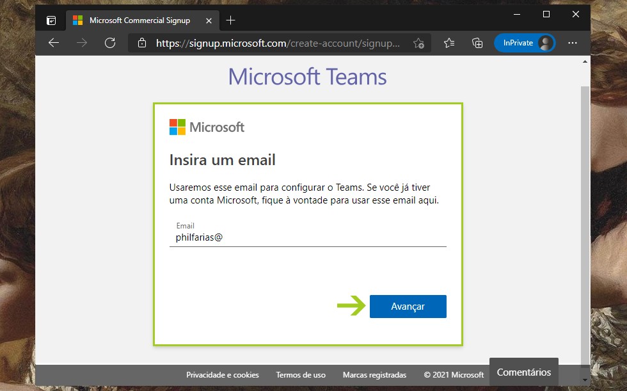627x391 pixels.
Task: Open Privacidade e cookies link
Action: [x=223, y=375]
